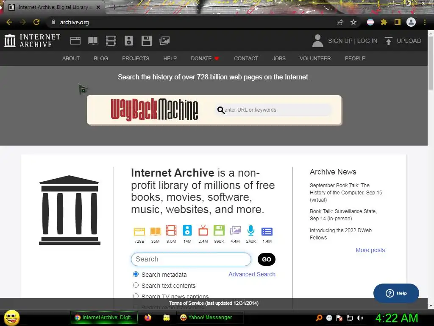
Task: Click the GO search button
Action: [x=267, y=259]
